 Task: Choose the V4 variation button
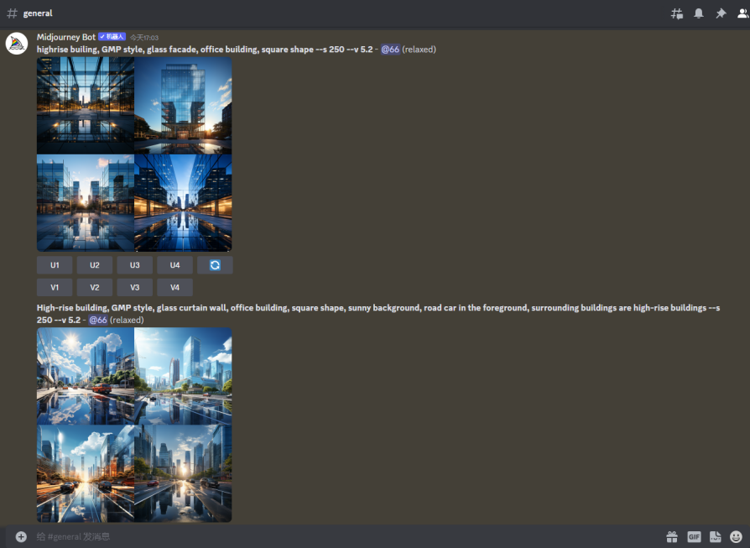click(175, 288)
